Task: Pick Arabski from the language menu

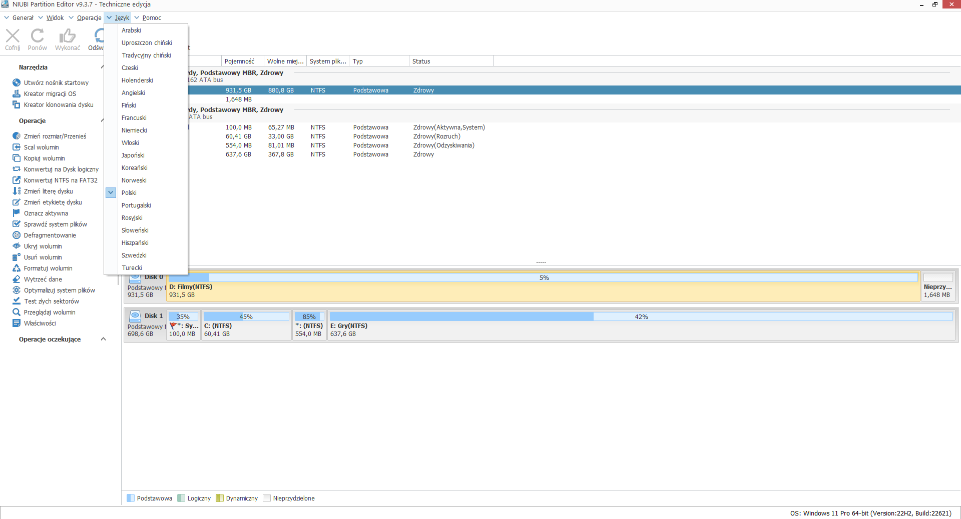Action: click(131, 30)
